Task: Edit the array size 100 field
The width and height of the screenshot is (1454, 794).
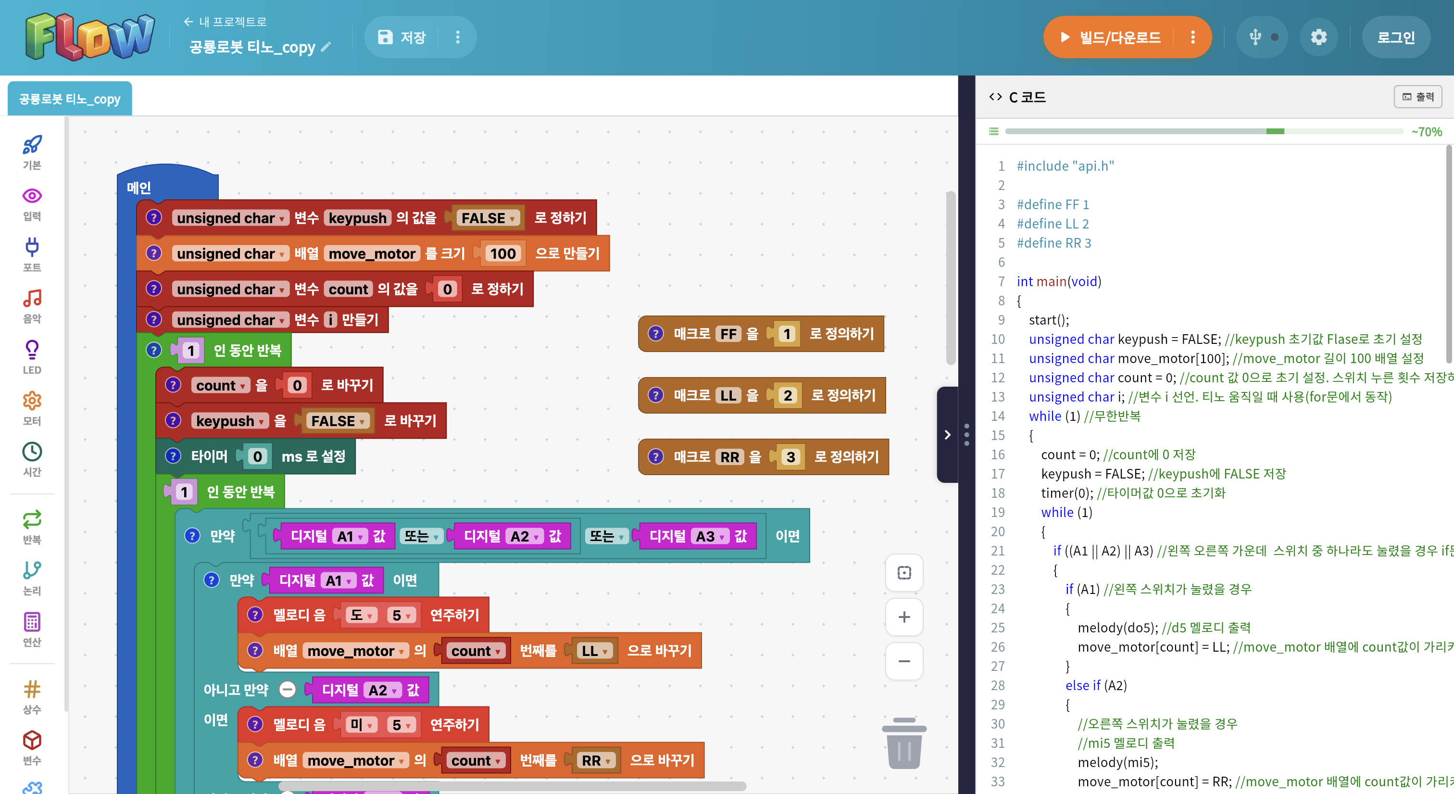Action: pos(502,253)
